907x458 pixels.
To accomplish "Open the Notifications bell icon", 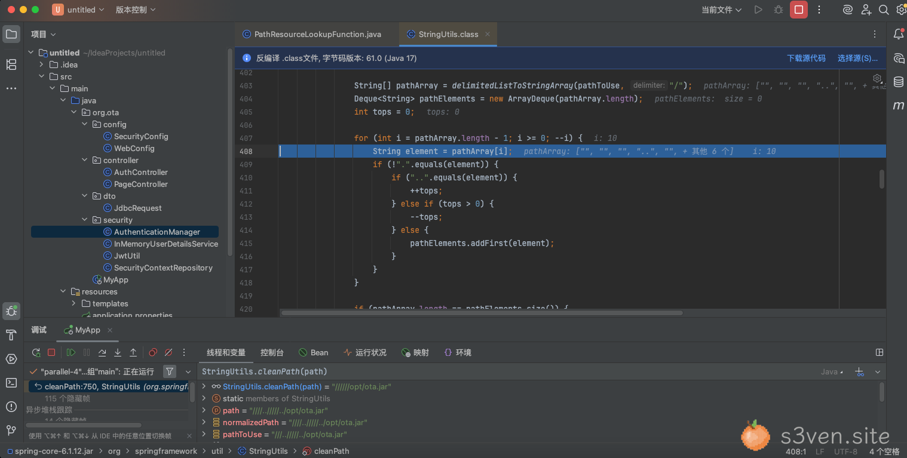I will pos(899,34).
